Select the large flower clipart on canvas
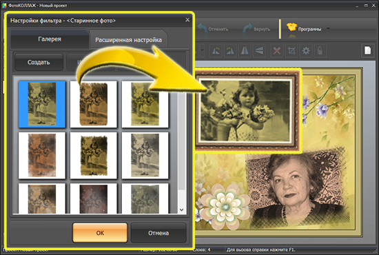The height and width of the screenshot is (255, 379). 225,206
